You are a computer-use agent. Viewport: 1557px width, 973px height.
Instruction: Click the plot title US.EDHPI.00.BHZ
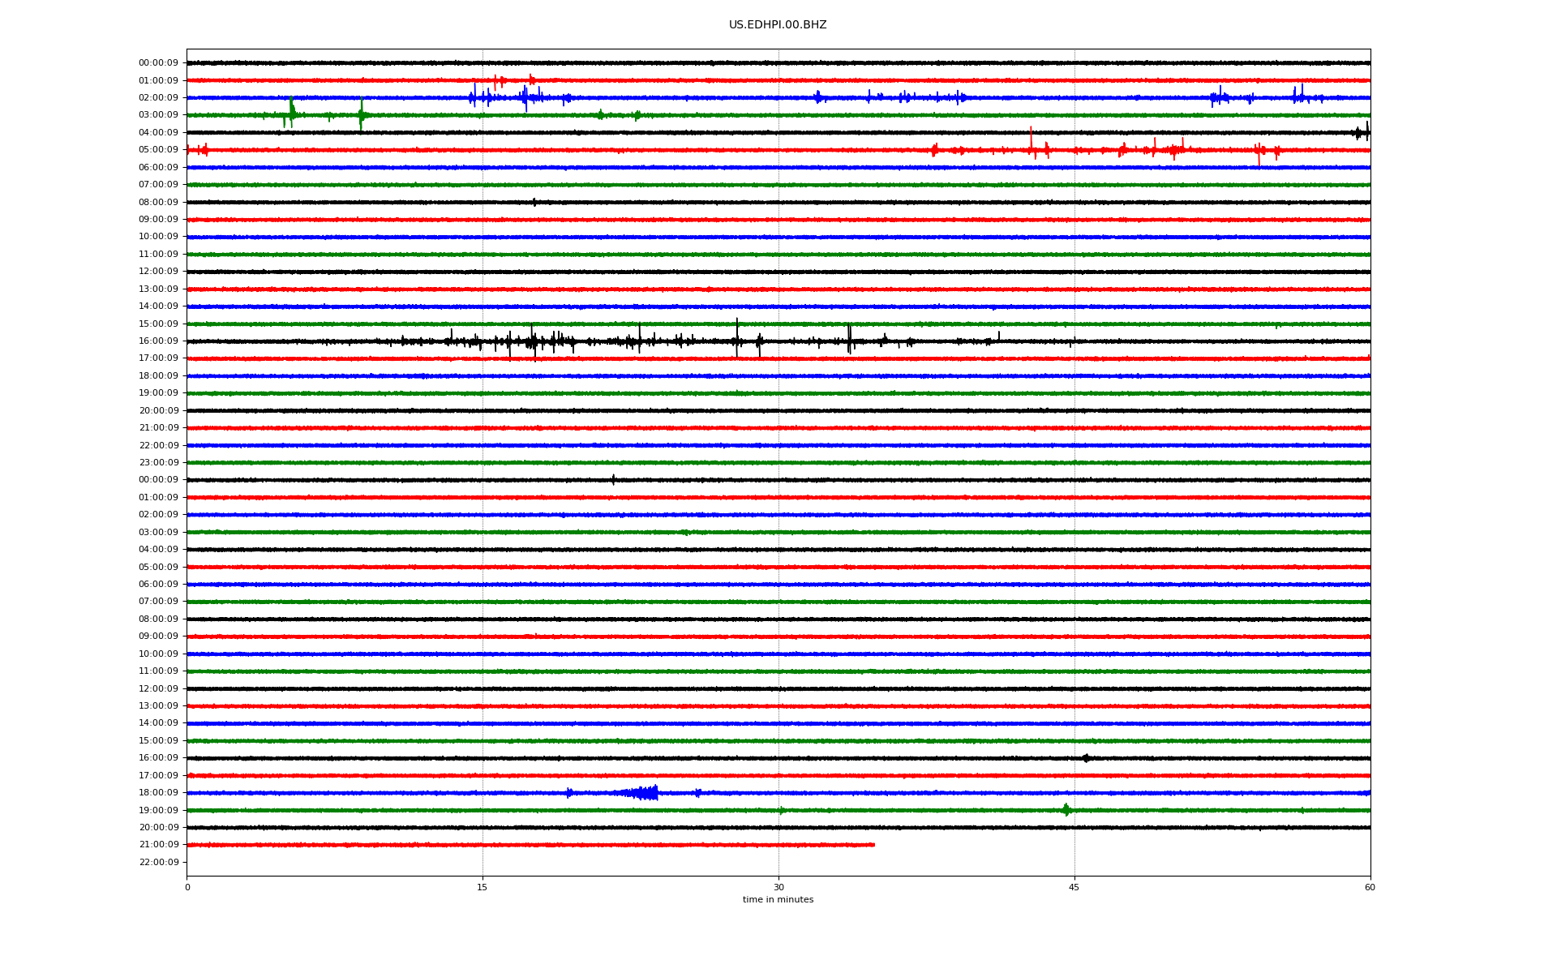click(777, 25)
